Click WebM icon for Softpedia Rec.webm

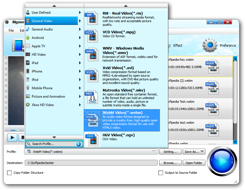coord(212,67)
